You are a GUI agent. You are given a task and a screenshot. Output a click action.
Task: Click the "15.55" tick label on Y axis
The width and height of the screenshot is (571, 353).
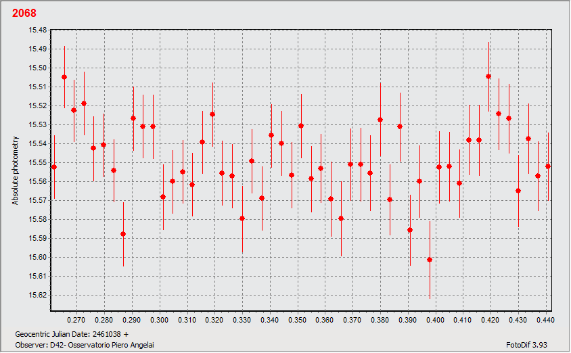37,163
